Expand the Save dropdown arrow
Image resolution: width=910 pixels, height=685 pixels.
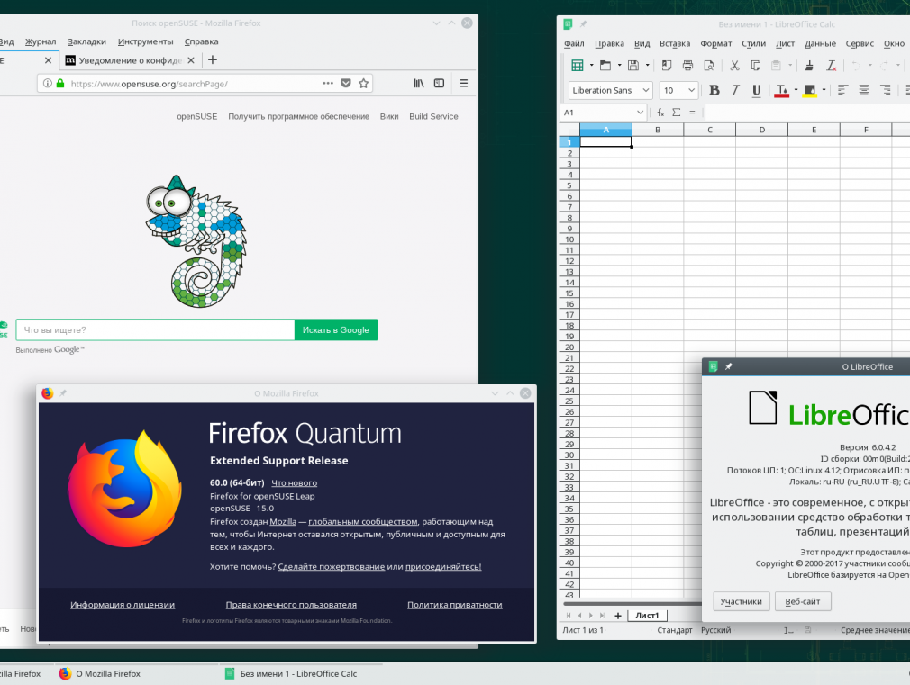pos(647,66)
